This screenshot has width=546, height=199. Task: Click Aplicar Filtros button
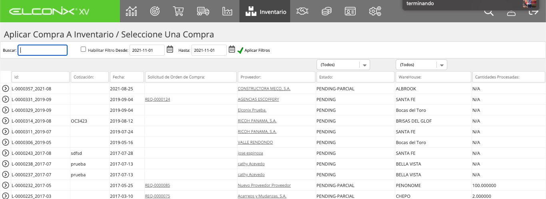click(253, 51)
